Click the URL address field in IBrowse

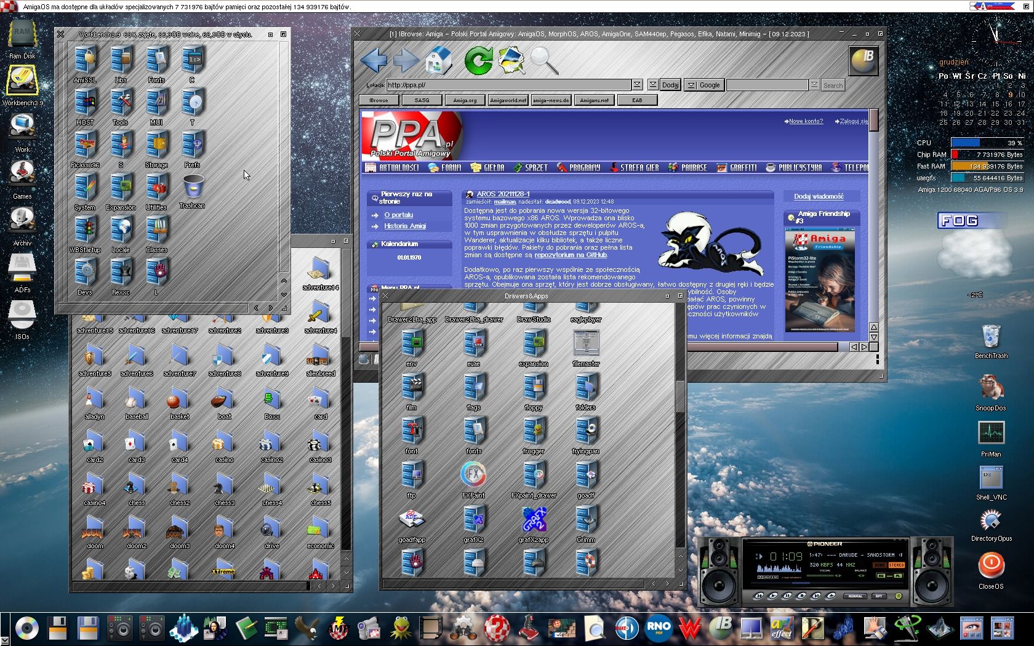(508, 85)
